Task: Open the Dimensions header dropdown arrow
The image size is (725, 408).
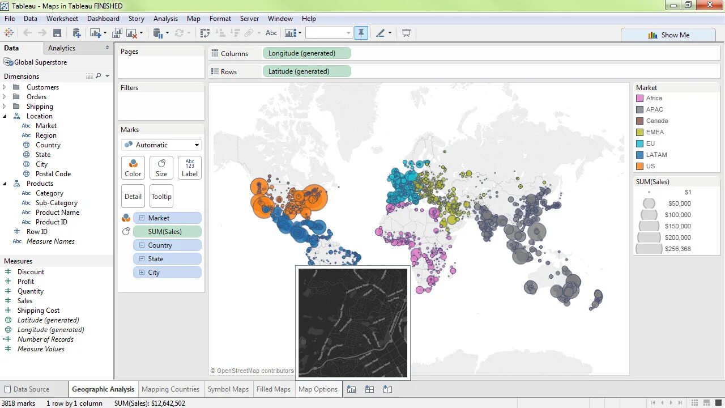Action: coord(108,76)
